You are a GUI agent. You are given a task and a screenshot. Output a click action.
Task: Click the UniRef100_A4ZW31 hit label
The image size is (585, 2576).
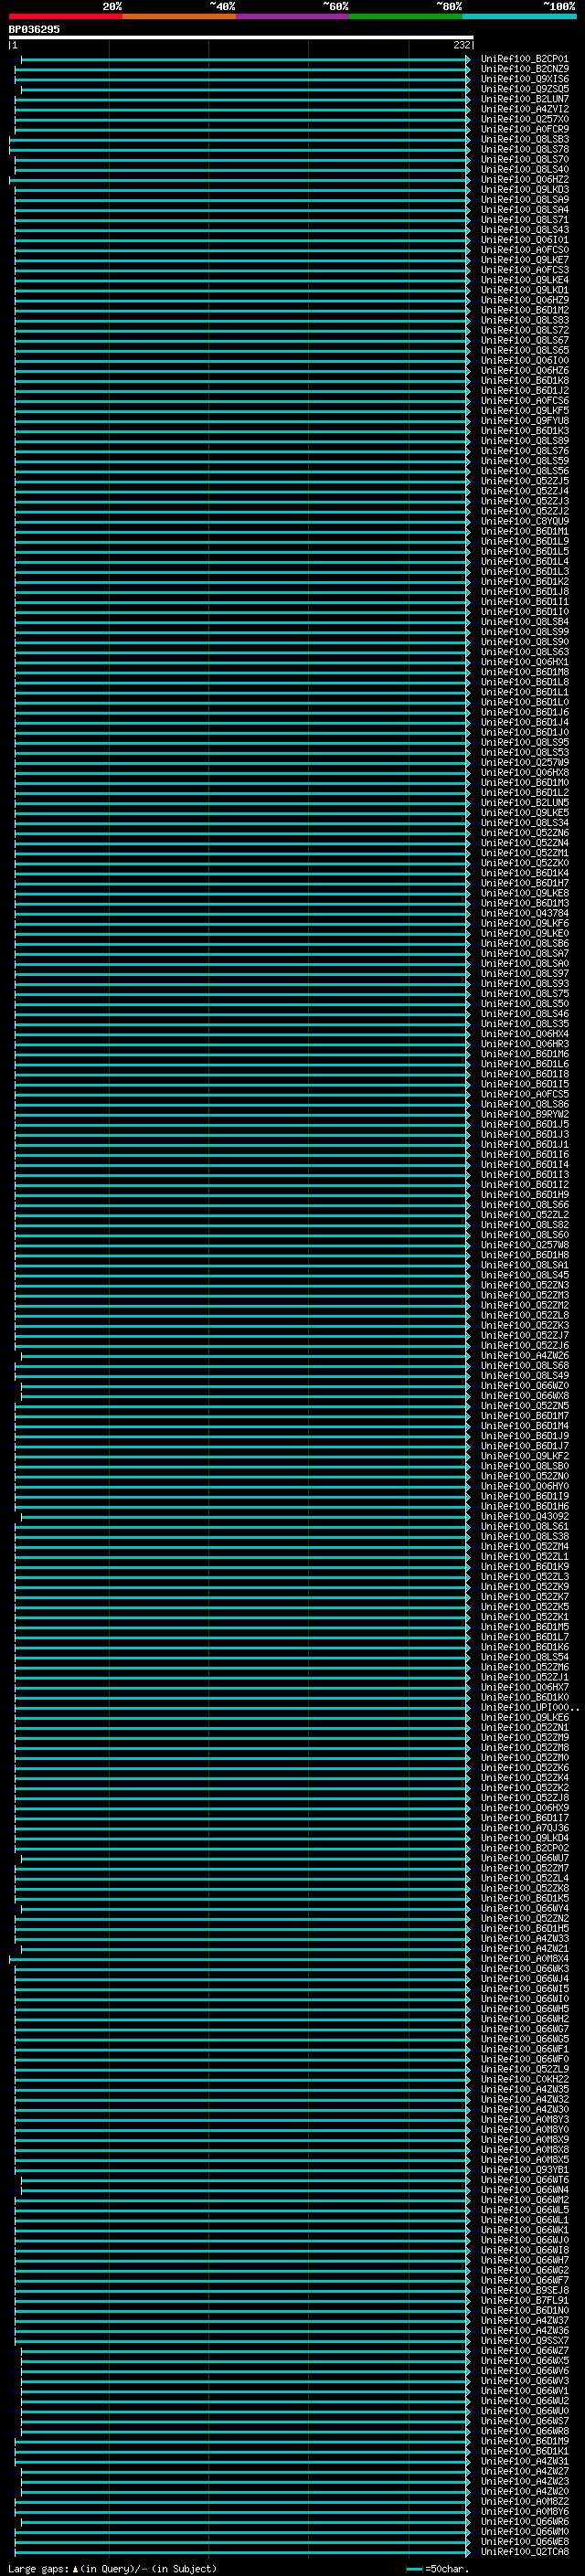point(524,2461)
